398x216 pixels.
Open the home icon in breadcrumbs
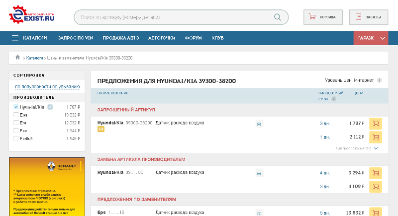click(18, 58)
